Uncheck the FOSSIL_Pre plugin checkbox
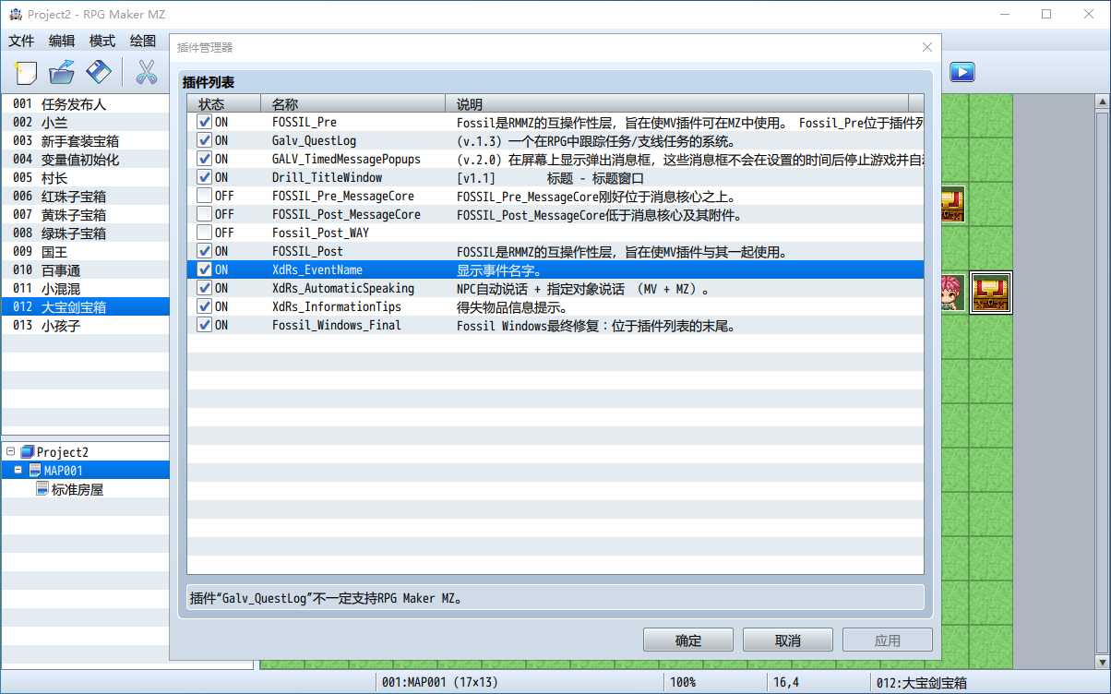Screen dimensions: 1111x694 tap(204, 122)
